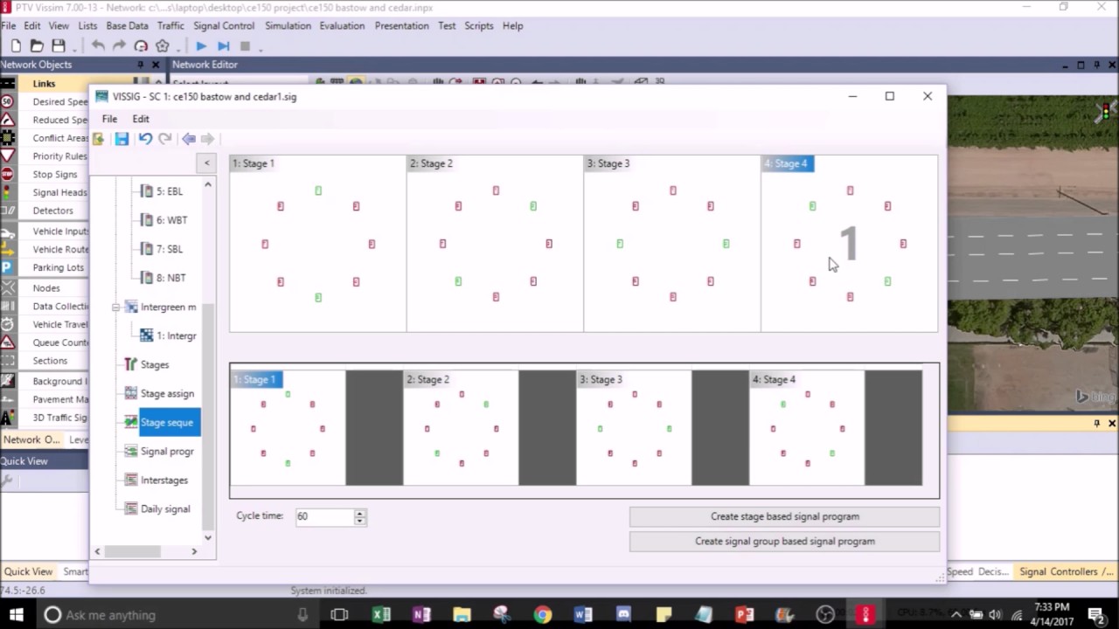The image size is (1119, 629).
Task: Open Excel from the Windows taskbar
Action: point(381,615)
